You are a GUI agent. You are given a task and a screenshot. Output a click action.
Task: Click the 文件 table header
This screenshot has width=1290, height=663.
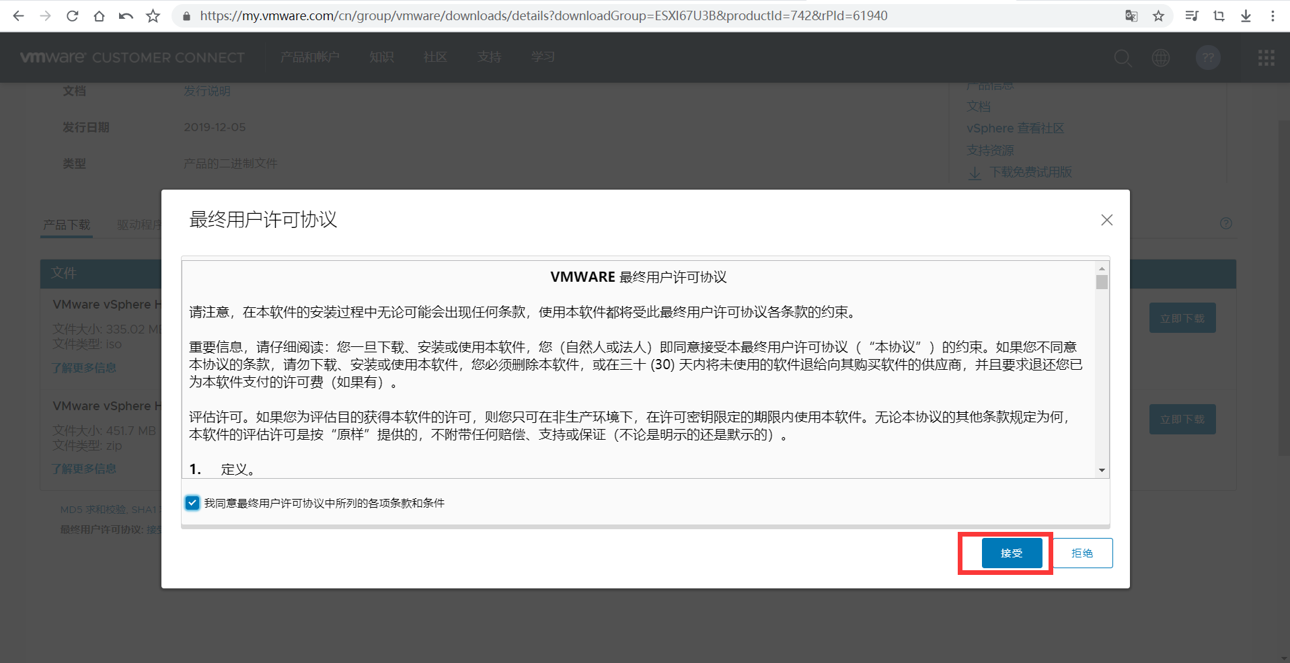point(64,273)
